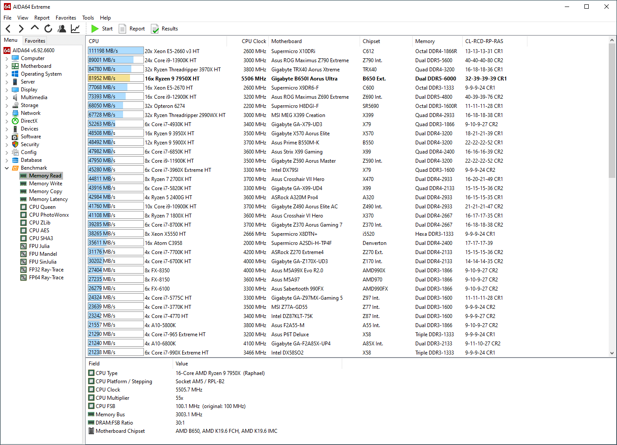
Task: Expand the Storage tree node
Action: (7, 105)
